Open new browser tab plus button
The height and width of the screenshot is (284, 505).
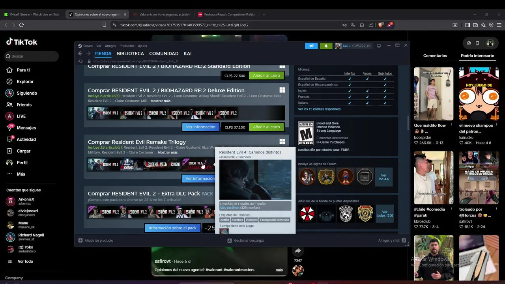[x=264, y=14]
